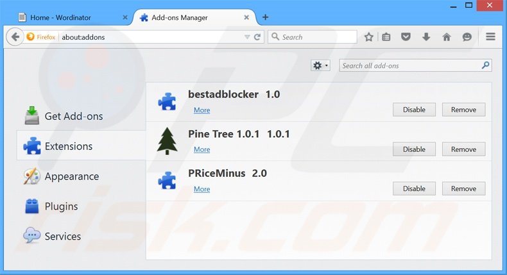Disable the Pine Tree extension
The height and width of the screenshot is (275, 507).
tap(414, 149)
